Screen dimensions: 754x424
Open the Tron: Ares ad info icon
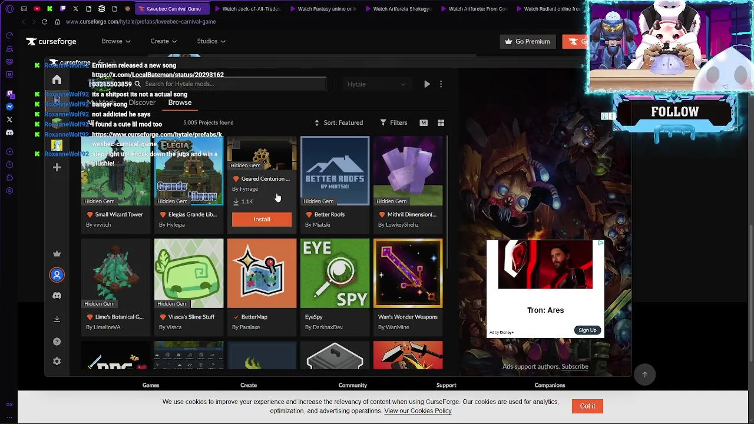(x=600, y=243)
